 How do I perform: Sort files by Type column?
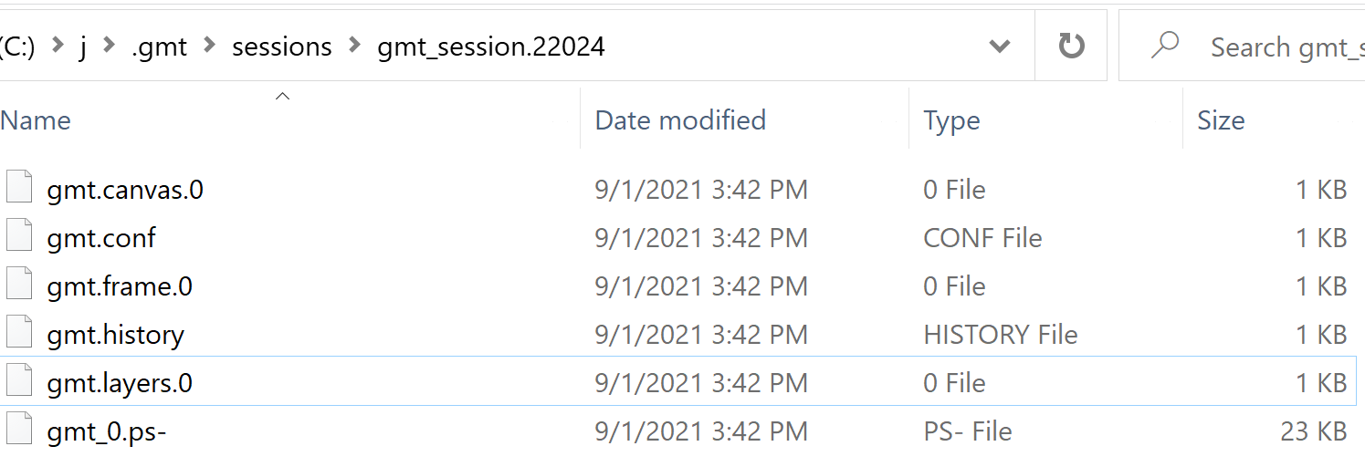coord(951,120)
